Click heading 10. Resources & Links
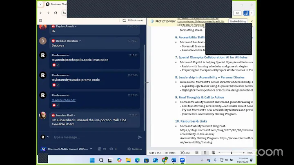The width and height of the screenshot is (294, 165). click(191, 121)
